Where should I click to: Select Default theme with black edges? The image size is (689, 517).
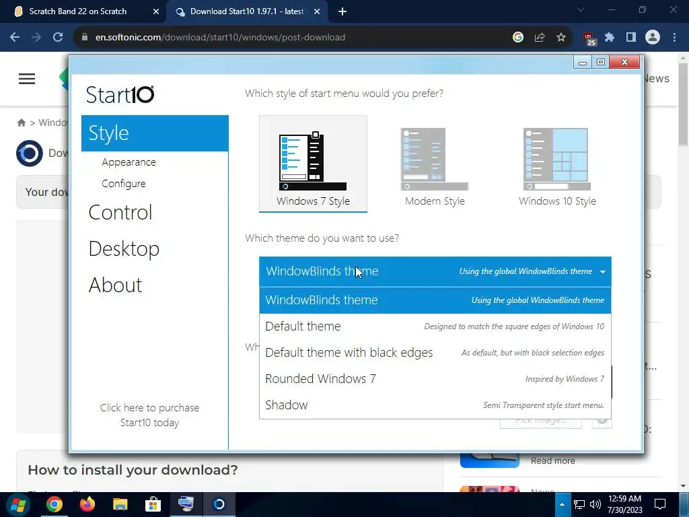[x=435, y=353]
